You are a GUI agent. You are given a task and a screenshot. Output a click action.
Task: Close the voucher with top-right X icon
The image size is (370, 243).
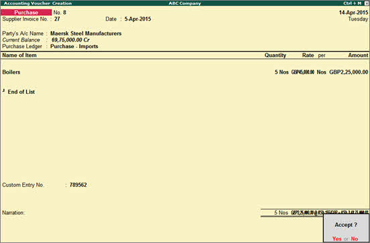367,3
